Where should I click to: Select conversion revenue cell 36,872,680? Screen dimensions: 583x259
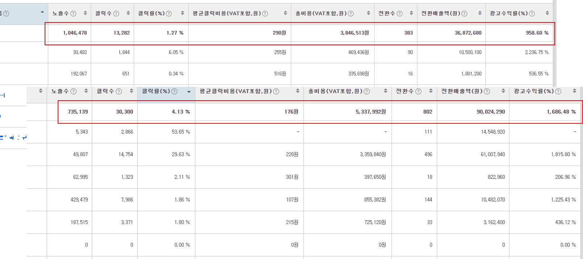pyautogui.click(x=468, y=33)
